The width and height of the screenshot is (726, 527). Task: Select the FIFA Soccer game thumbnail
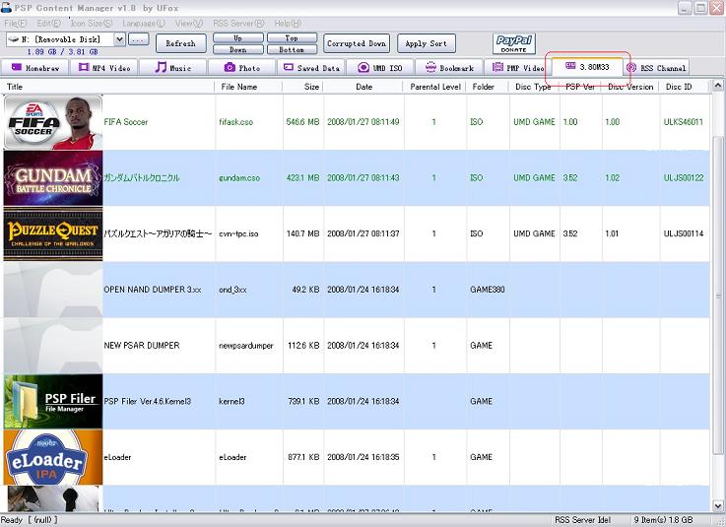click(x=53, y=122)
